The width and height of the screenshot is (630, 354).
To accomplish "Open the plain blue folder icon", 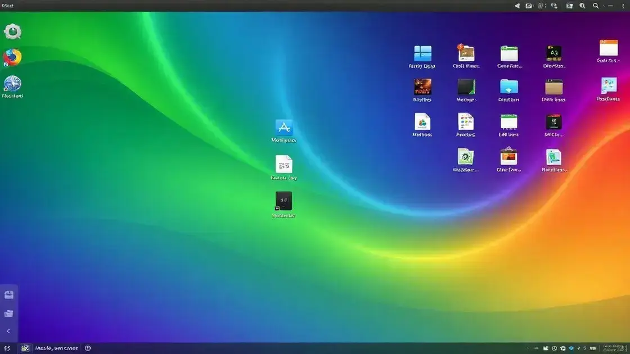I will click(509, 87).
